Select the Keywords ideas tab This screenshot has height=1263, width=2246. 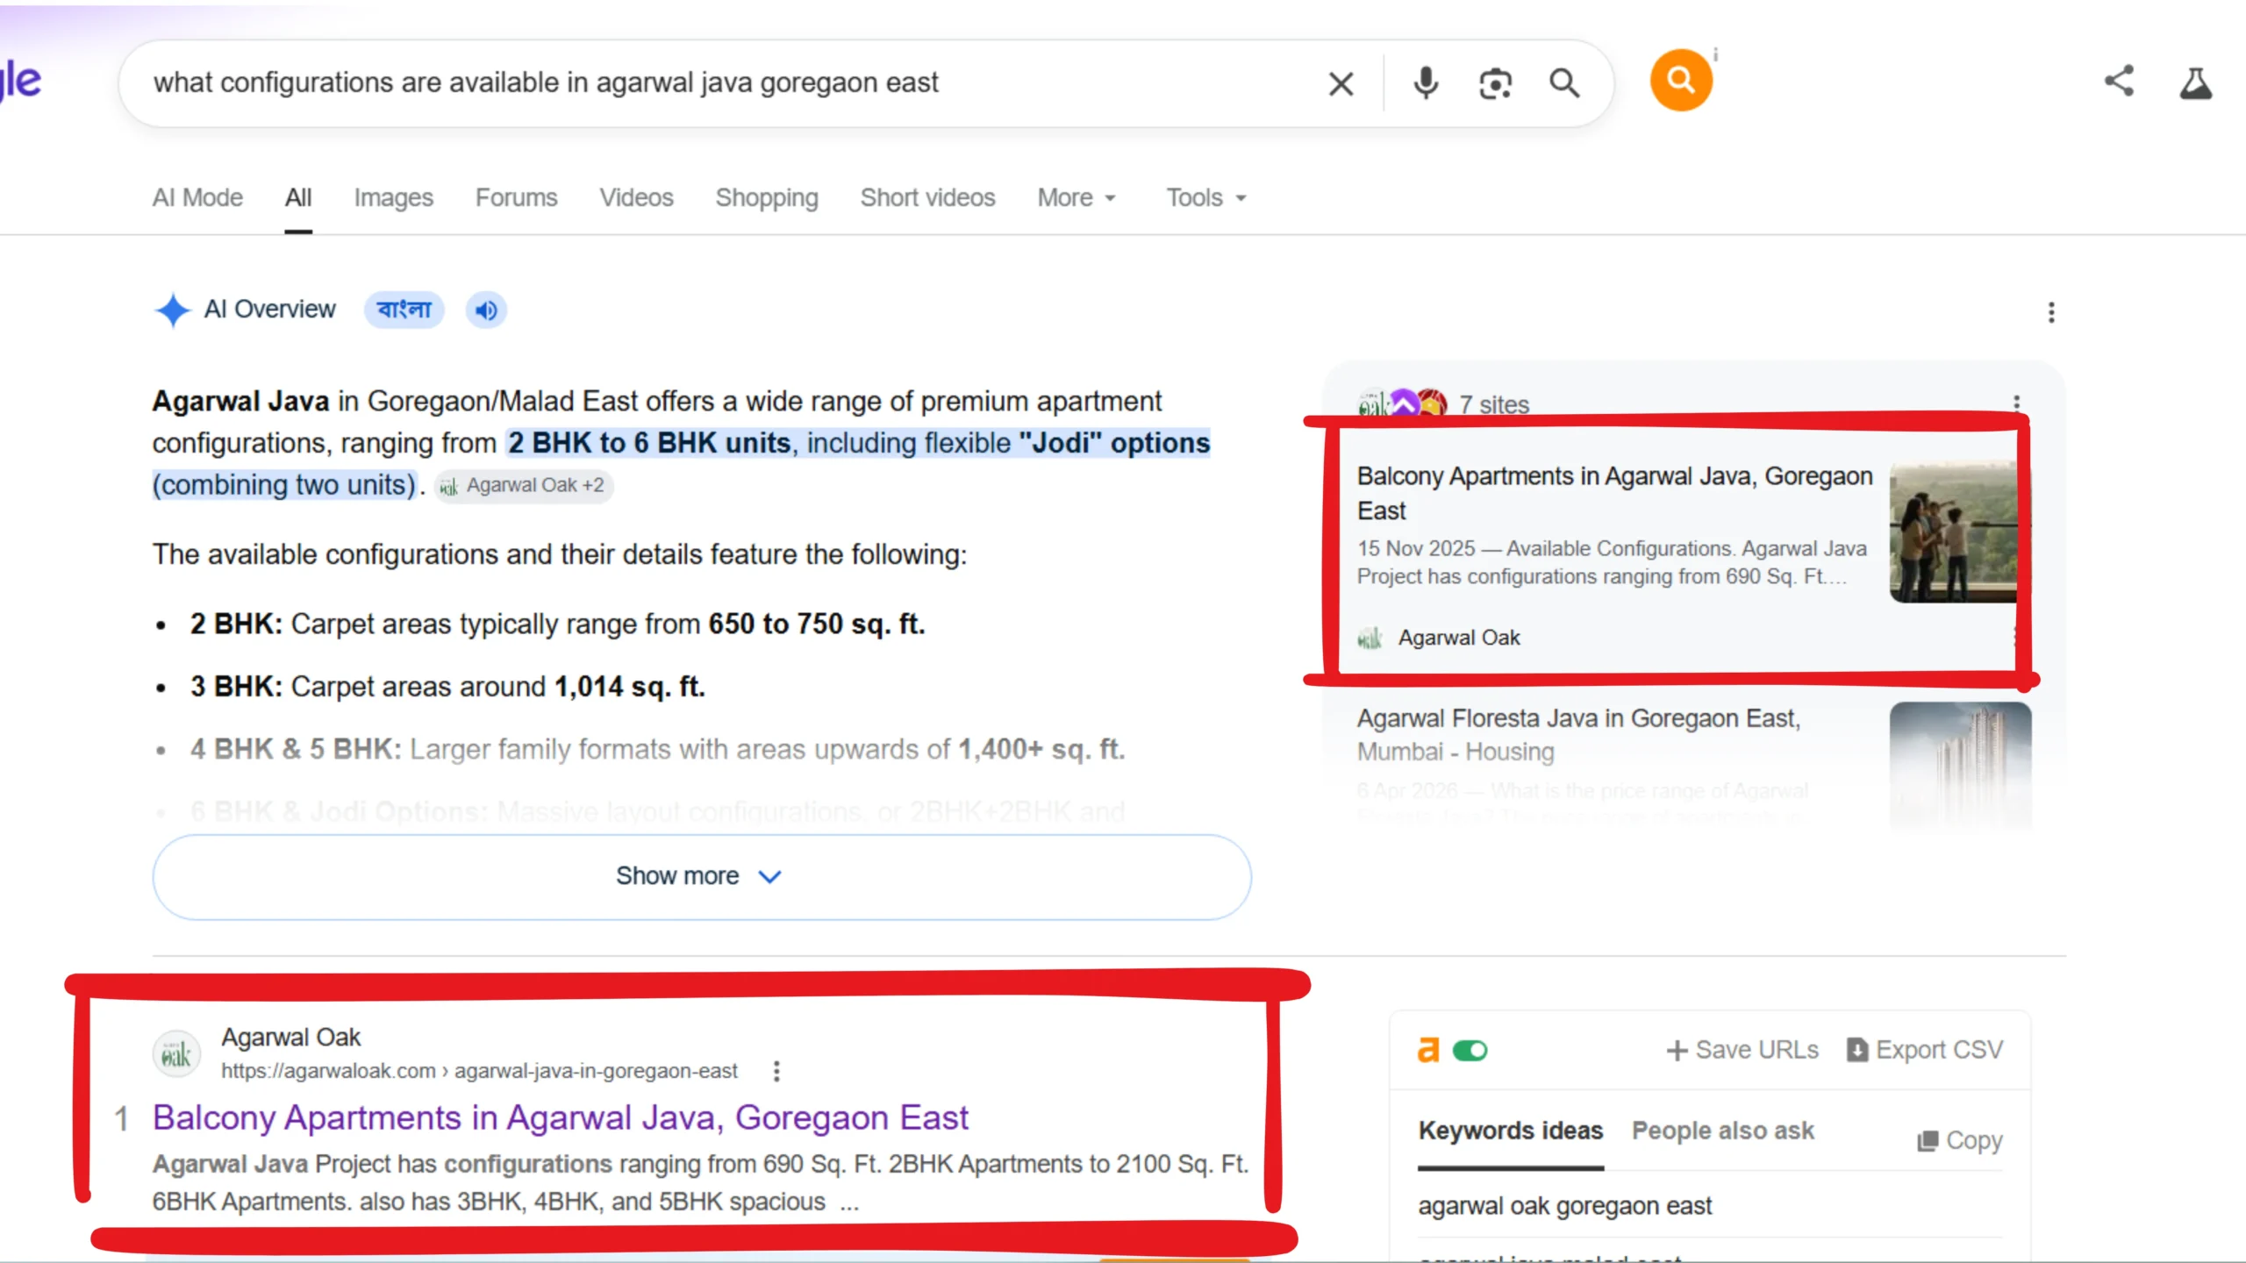(1511, 1131)
